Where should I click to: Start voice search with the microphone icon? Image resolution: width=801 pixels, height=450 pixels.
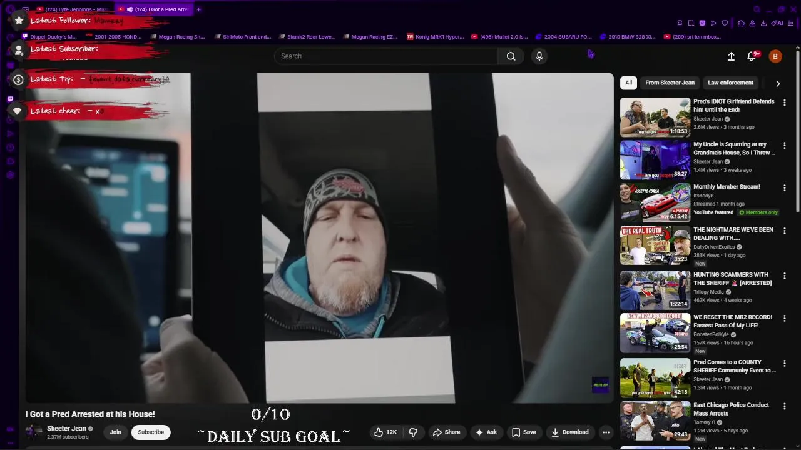tap(539, 56)
